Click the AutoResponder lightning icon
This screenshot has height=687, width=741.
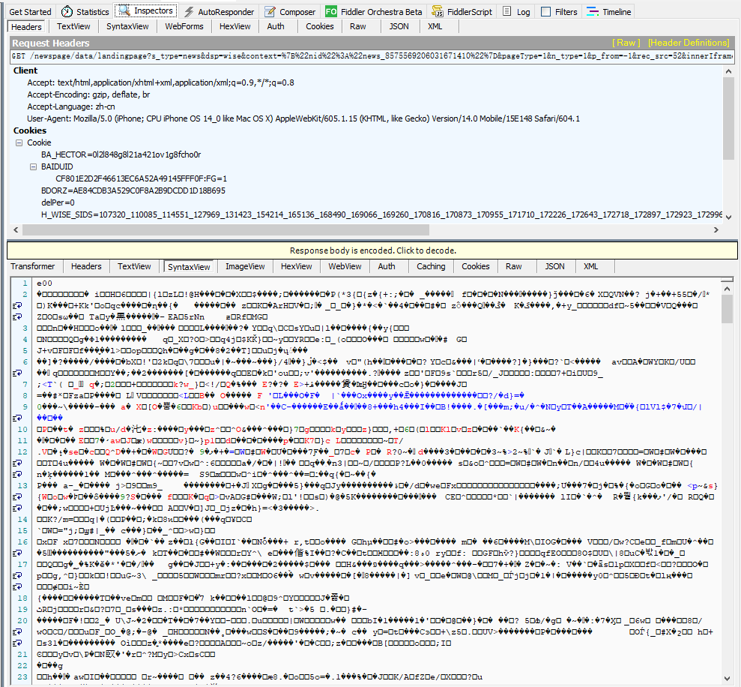(189, 12)
